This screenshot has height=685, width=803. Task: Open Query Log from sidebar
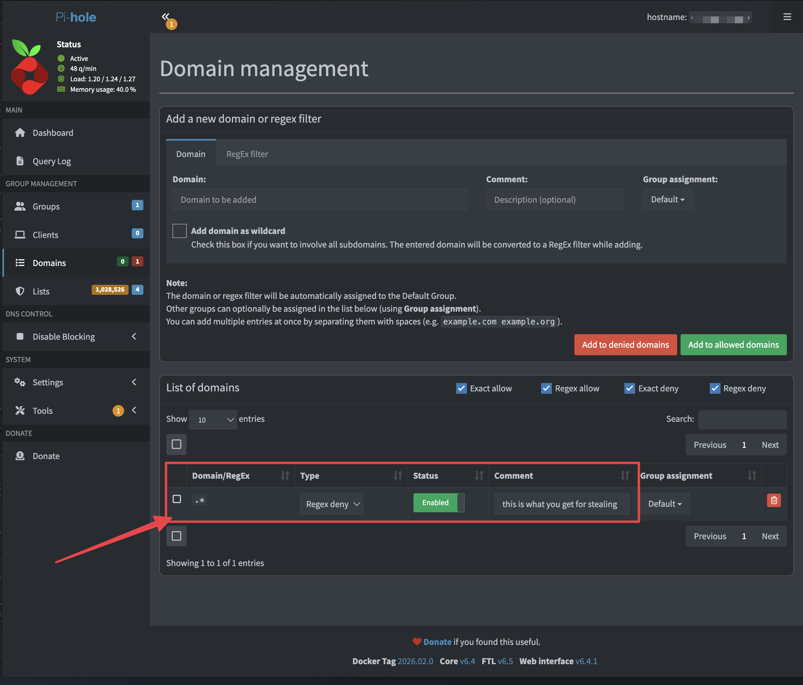tap(52, 161)
